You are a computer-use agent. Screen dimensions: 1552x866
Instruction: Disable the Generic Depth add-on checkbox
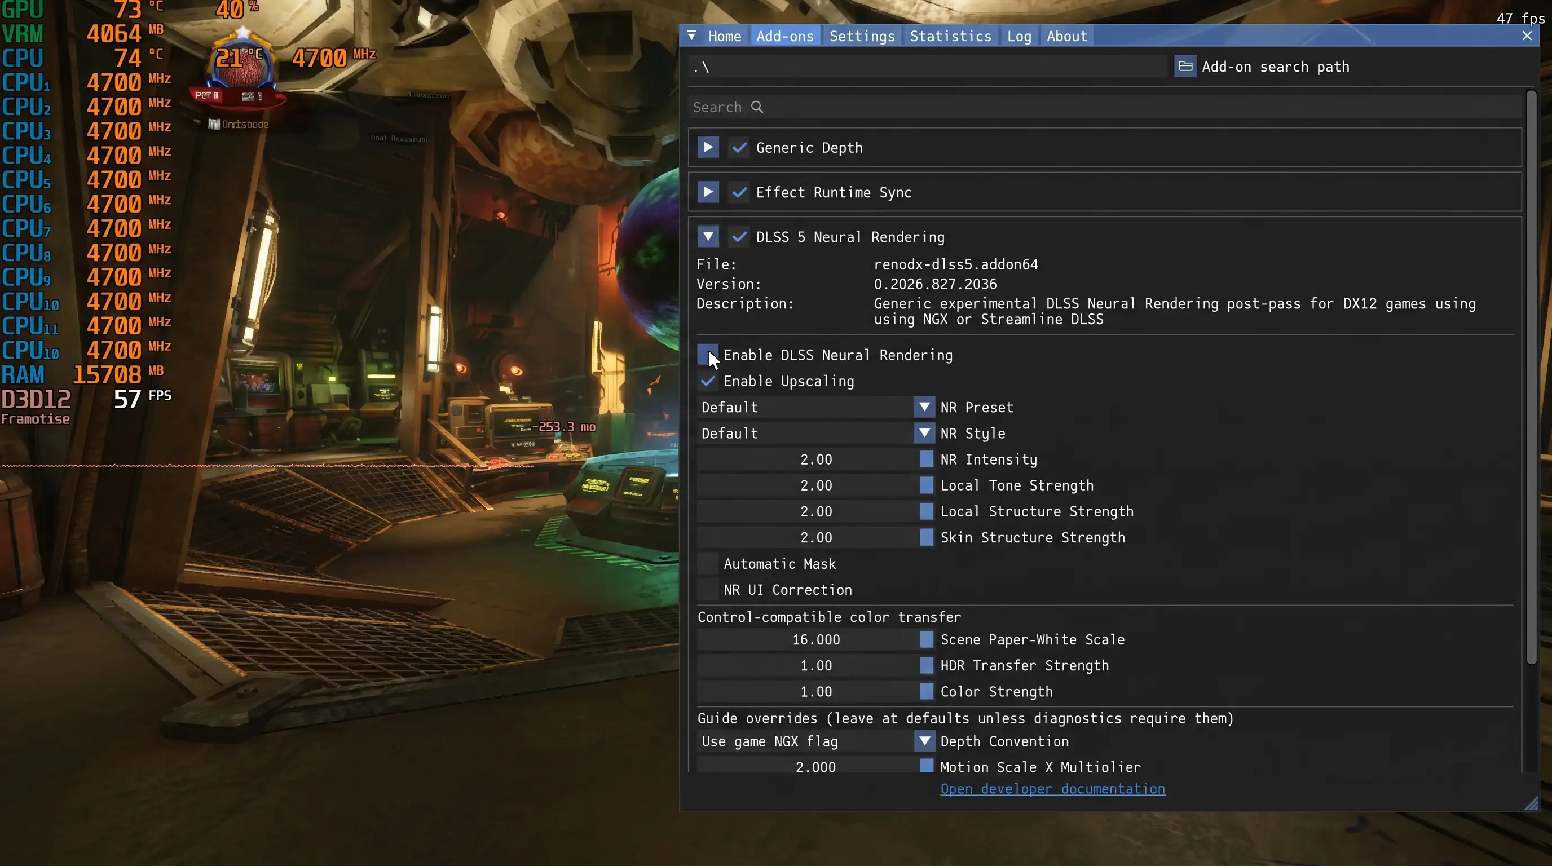[739, 148]
